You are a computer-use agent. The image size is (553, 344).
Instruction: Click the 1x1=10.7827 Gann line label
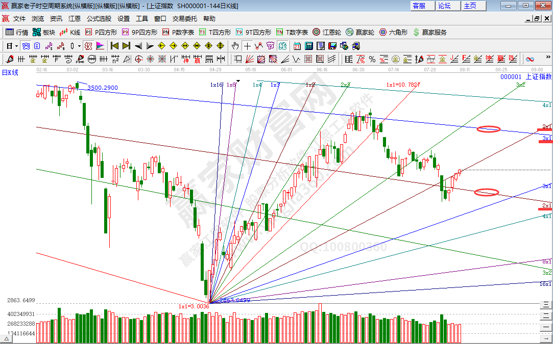[403, 85]
